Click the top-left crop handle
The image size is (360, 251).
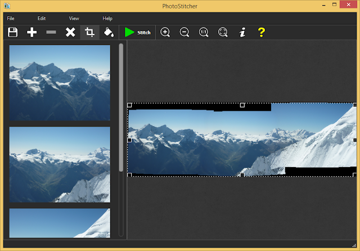coord(129,105)
